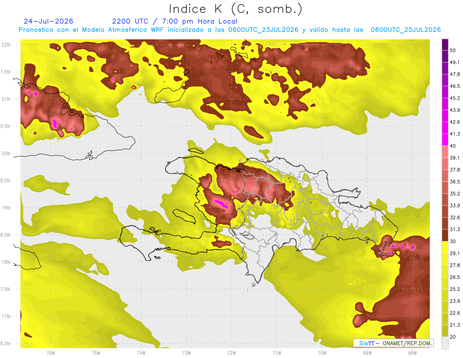Click the longitude label "69W"

(x=367, y=353)
